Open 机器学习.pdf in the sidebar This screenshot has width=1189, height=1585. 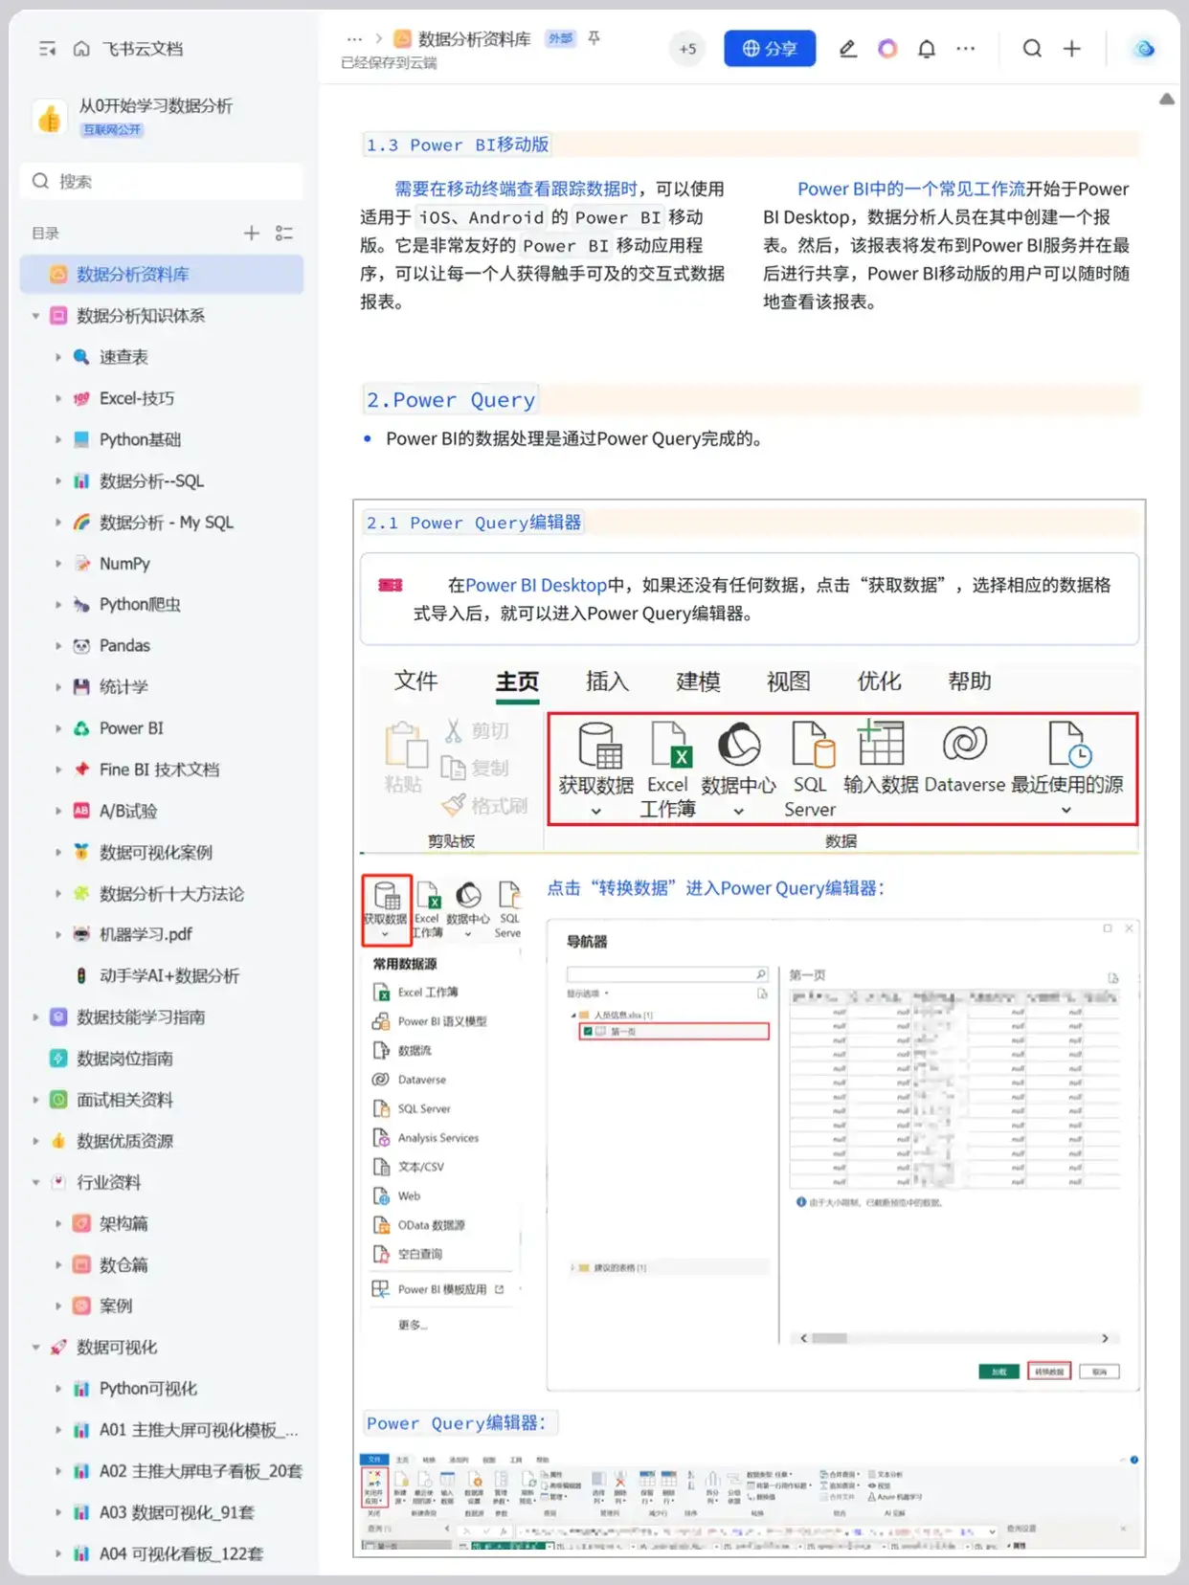click(146, 934)
